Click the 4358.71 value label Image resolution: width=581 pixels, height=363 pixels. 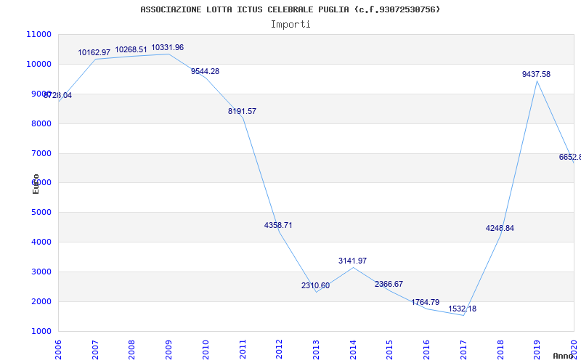278,225
